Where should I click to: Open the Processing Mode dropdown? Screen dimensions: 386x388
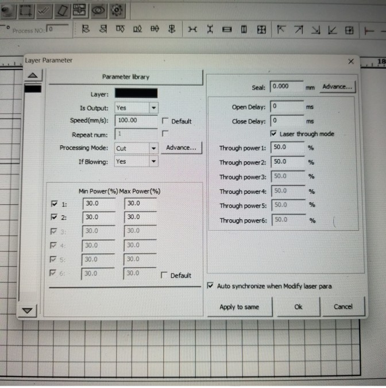click(x=153, y=148)
